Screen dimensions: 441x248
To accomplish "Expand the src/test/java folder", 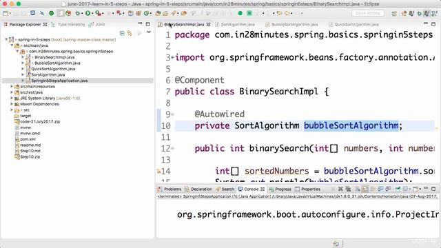I will click(x=12, y=92).
